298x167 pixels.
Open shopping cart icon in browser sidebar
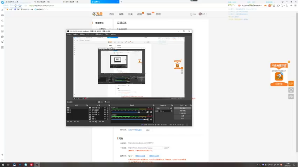point(2,42)
